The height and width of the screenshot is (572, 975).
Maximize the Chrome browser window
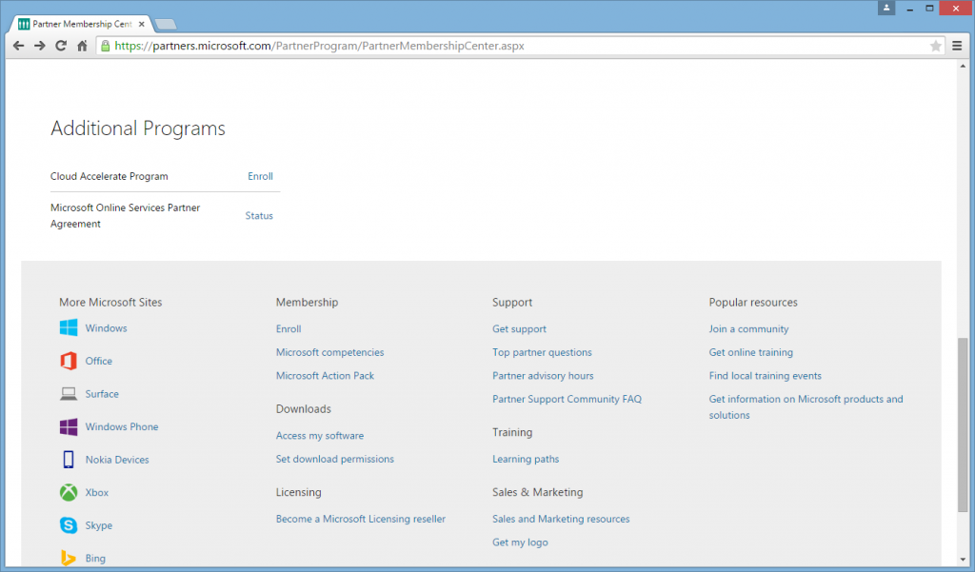tap(929, 9)
